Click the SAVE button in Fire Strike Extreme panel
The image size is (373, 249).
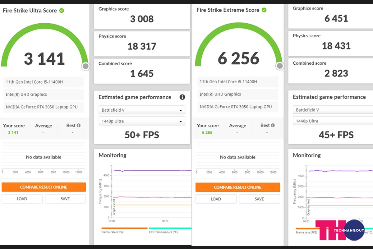click(x=259, y=199)
